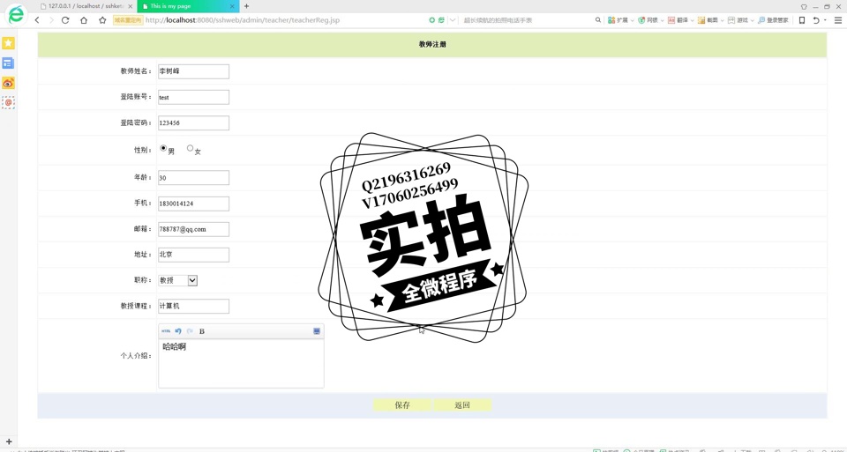Expand the address bar dropdown chevron

pyautogui.click(x=453, y=20)
